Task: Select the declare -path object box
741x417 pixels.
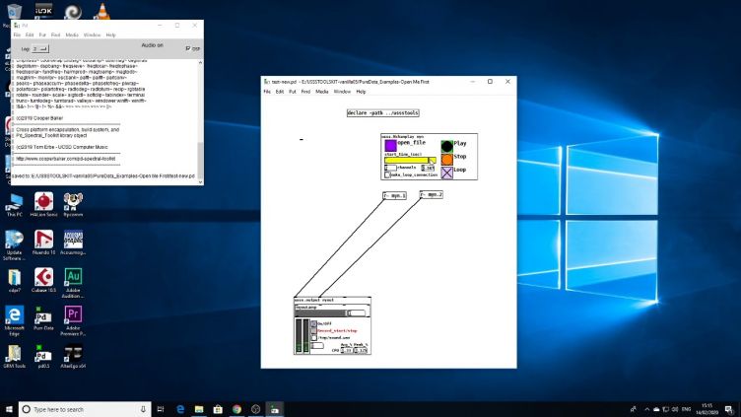Action: coord(382,113)
